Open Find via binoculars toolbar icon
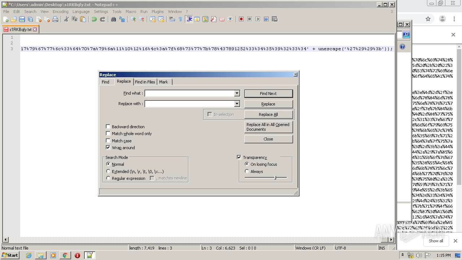The width and height of the screenshot is (462, 260). pos(113,19)
